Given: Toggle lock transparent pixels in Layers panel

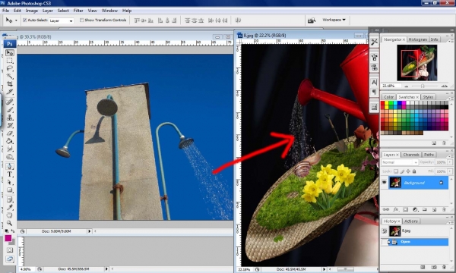Looking at the screenshot, I should [396, 171].
